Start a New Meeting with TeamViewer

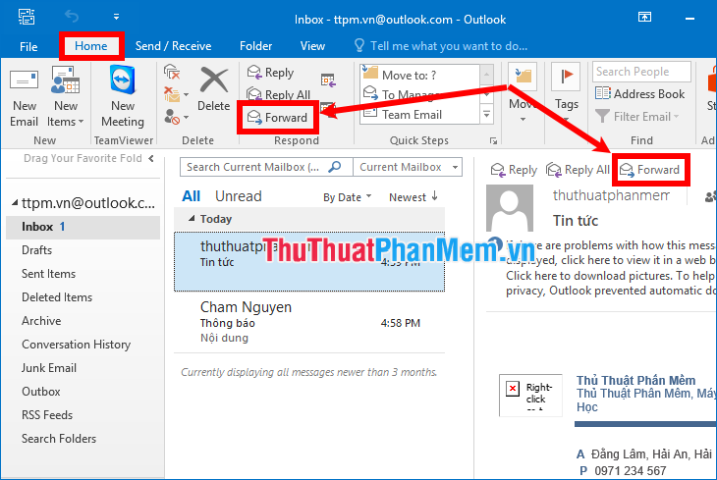123,97
